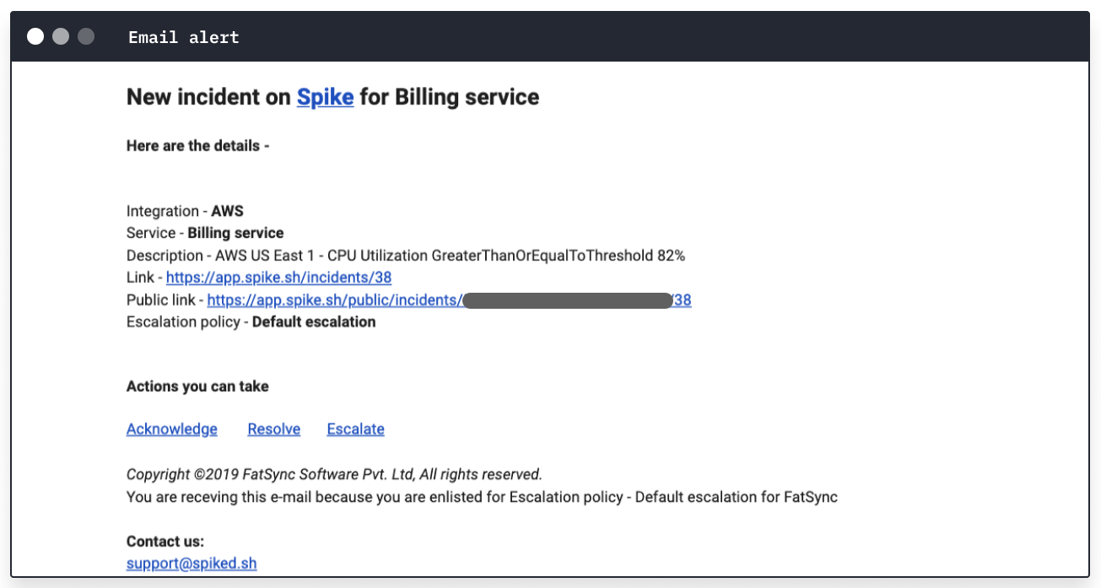Click the 'Integration - AWS' line
1101x588 pixels.
185,211
